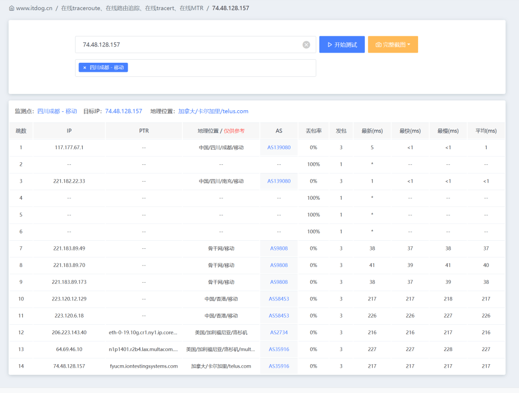Open the 地理位置 link beside 目标IP
The width and height of the screenshot is (519, 393).
(213, 111)
